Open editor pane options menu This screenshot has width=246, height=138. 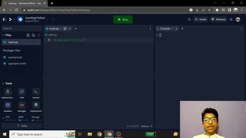pyautogui.click(x=150, y=29)
